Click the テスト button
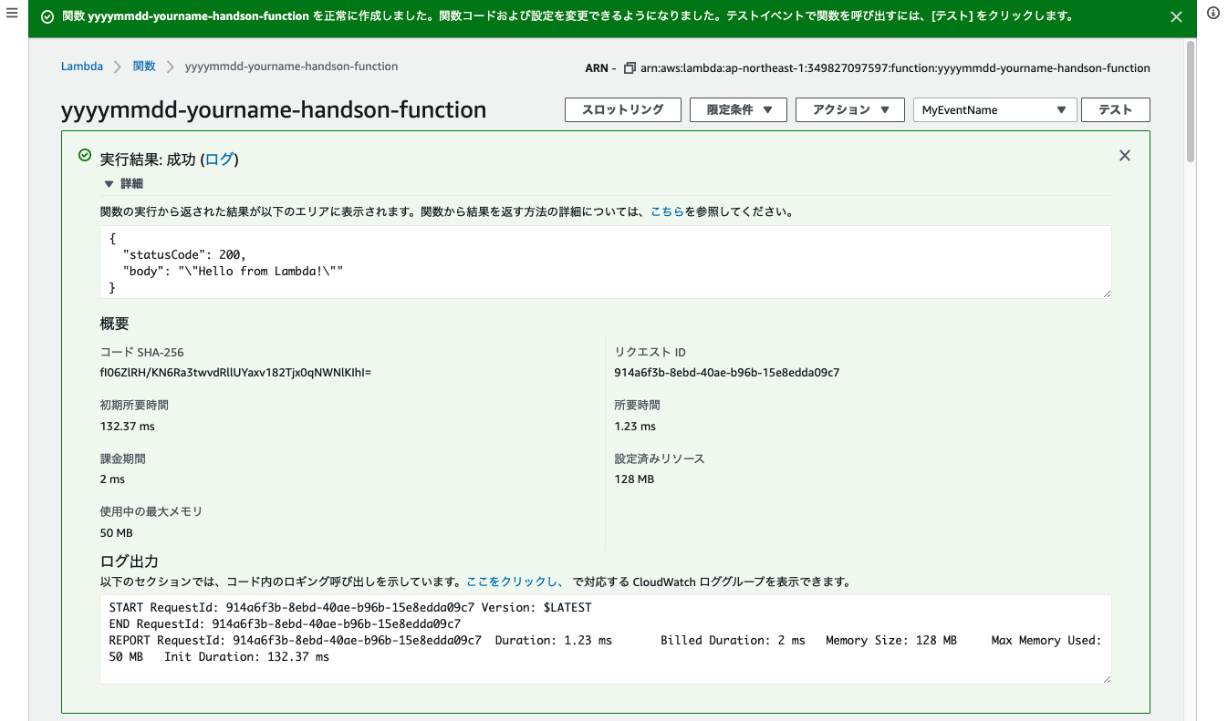The height and width of the screenshot is (721, 1228). (1115, 109)
